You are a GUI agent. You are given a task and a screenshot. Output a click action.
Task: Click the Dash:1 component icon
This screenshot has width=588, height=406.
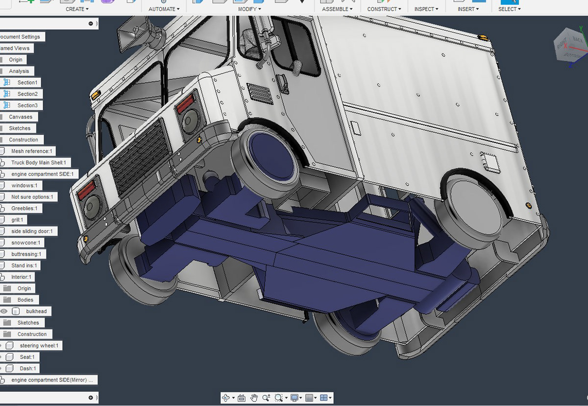point(10,368)
